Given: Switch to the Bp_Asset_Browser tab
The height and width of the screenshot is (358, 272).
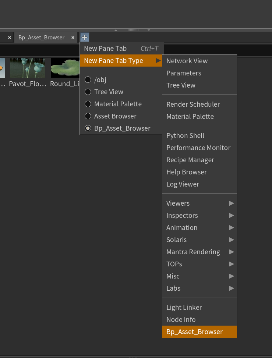Looking at the screenshot, I should (41, 38).
